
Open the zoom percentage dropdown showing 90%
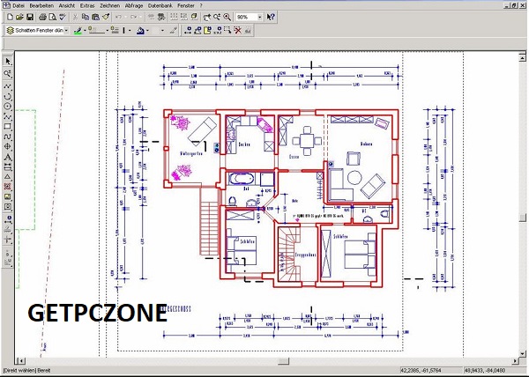[x=258, y=17]
